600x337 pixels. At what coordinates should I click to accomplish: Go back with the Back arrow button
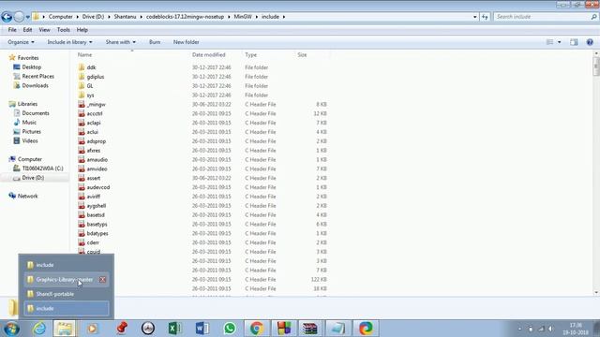click(7, 17)
